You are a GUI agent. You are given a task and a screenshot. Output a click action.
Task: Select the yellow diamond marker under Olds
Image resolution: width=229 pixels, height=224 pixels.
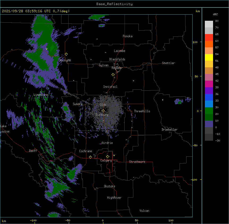(x=103, y=111)
